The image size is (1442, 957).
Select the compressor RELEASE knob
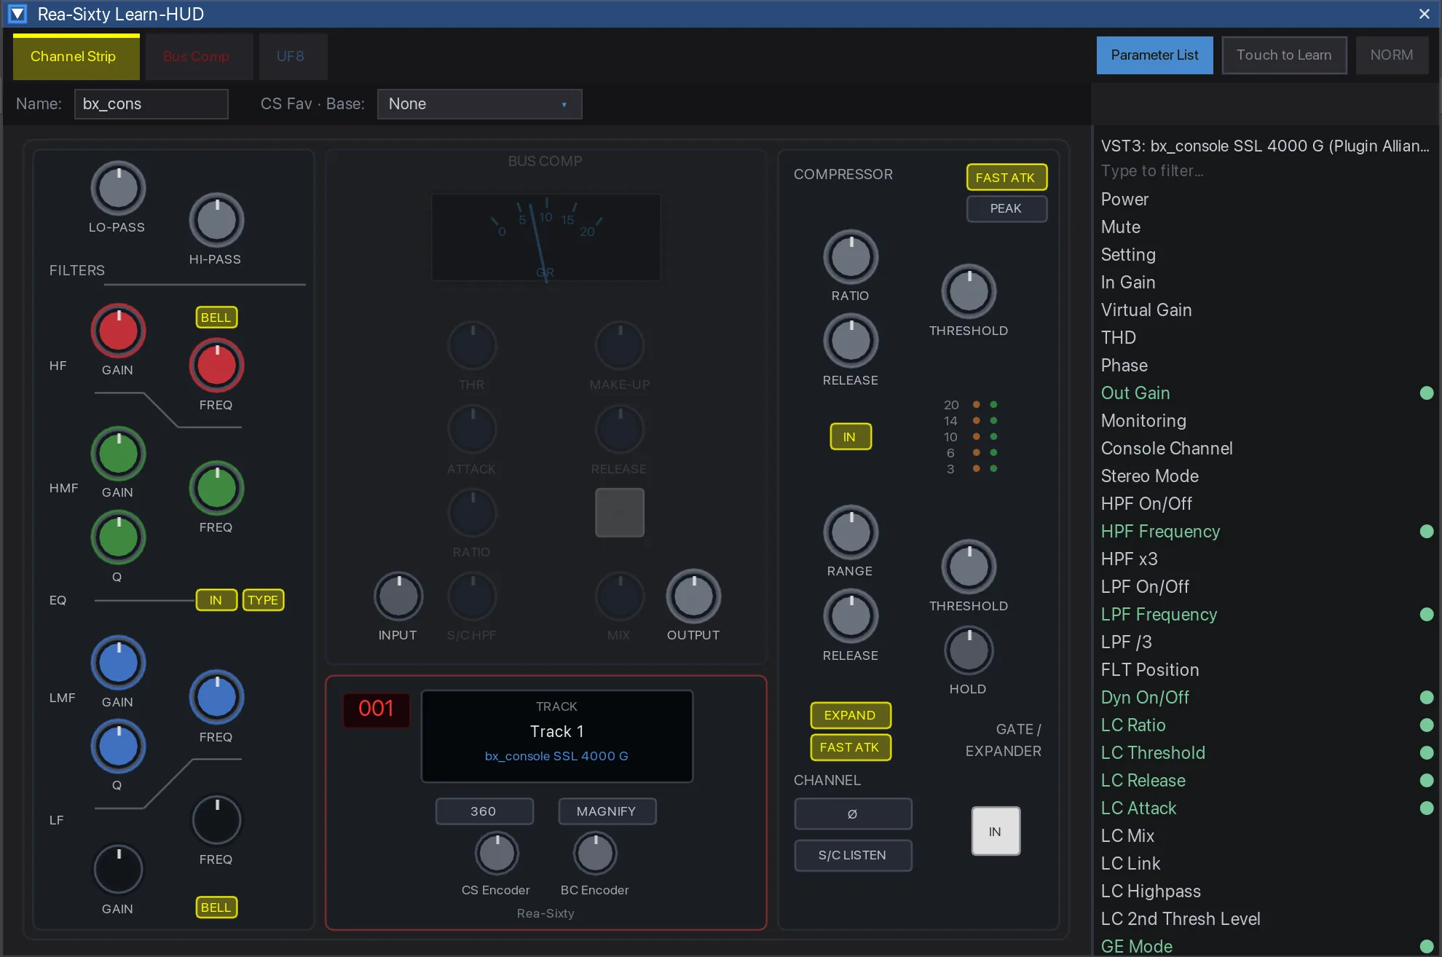(x=851, y=341)
